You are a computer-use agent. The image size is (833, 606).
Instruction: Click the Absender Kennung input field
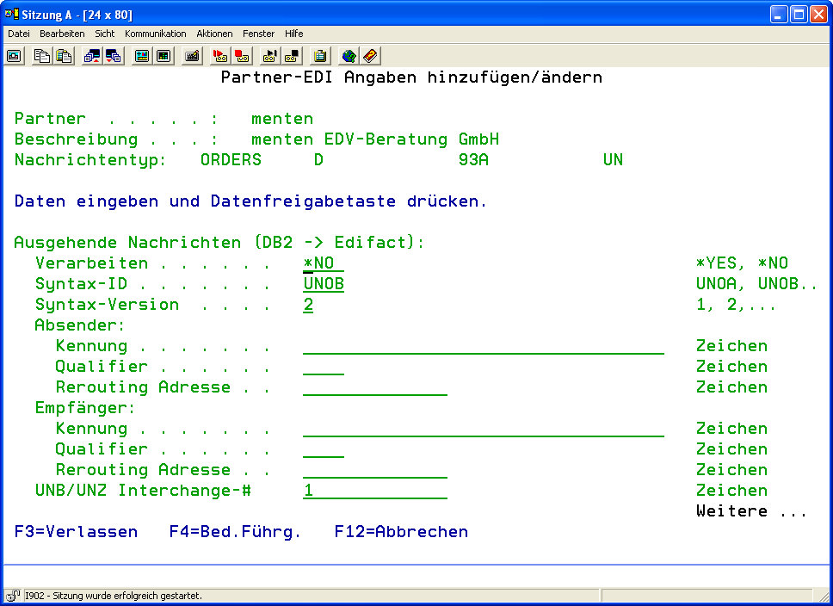point(483,346)
